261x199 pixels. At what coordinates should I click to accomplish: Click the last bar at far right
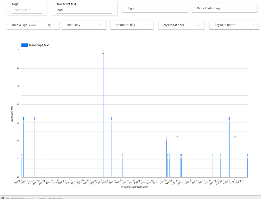pyautogui.click(x=247, y=168)
